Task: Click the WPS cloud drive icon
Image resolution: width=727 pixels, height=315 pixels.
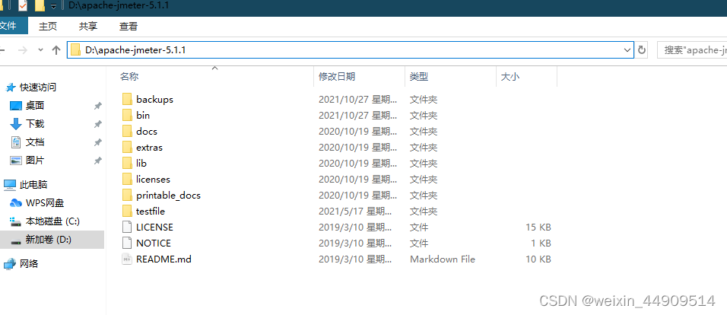Action: [16, 202]
